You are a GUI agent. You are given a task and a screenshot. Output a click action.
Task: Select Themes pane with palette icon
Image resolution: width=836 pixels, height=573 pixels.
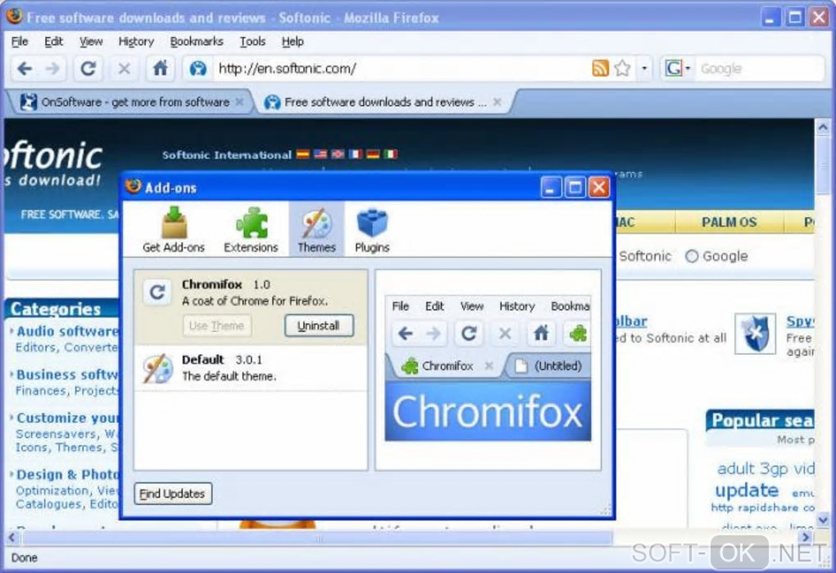[x=316, y=230]
